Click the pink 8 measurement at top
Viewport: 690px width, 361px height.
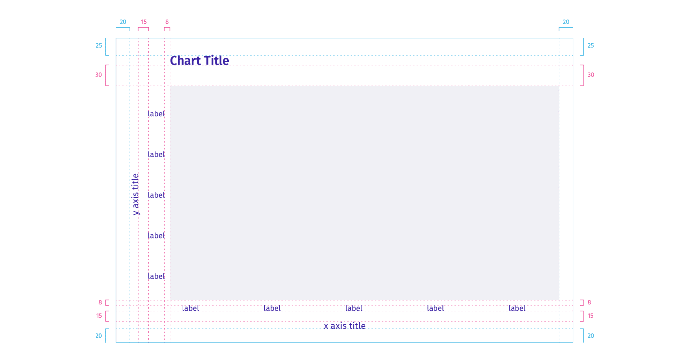point(167,22)
